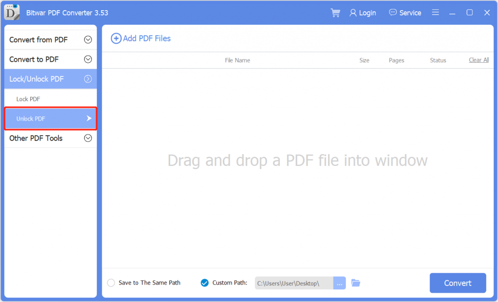Sort by the File Name column header
The width and height of the screenshot is (498, 302).
coord(237,60)
